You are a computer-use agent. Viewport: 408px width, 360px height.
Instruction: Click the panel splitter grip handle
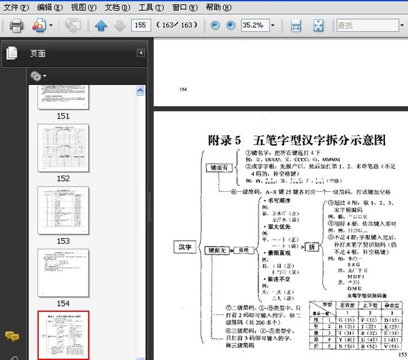[150, 207]
